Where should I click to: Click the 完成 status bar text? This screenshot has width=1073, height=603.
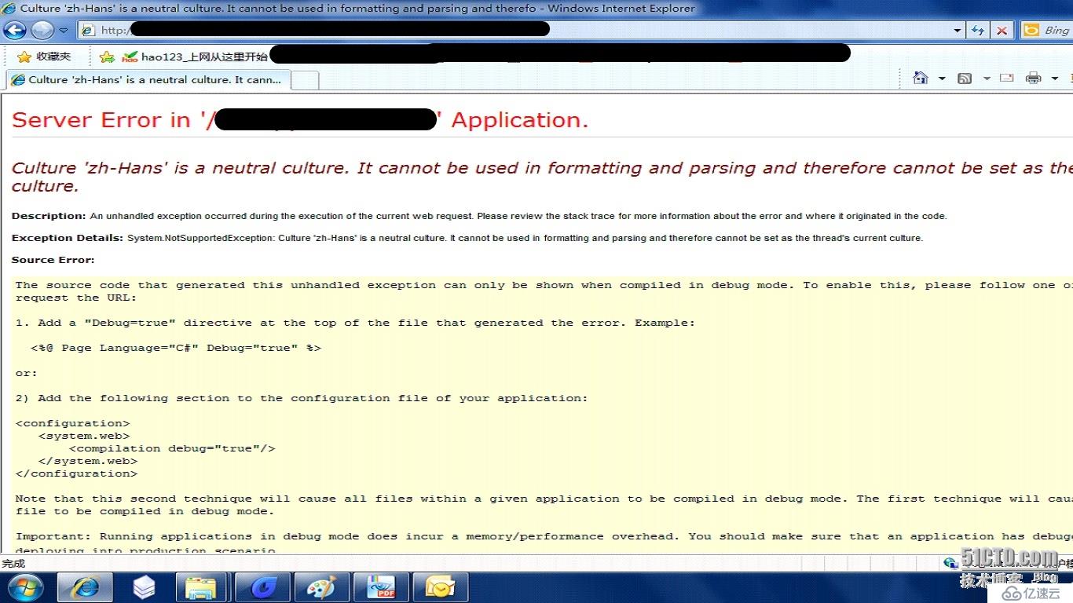(x=13, y=563)
